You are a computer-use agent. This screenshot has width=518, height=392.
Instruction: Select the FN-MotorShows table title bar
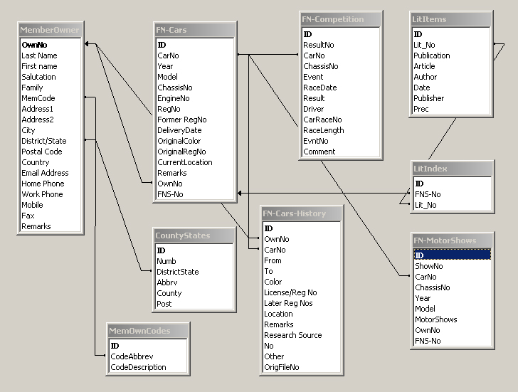coord(453,240)
